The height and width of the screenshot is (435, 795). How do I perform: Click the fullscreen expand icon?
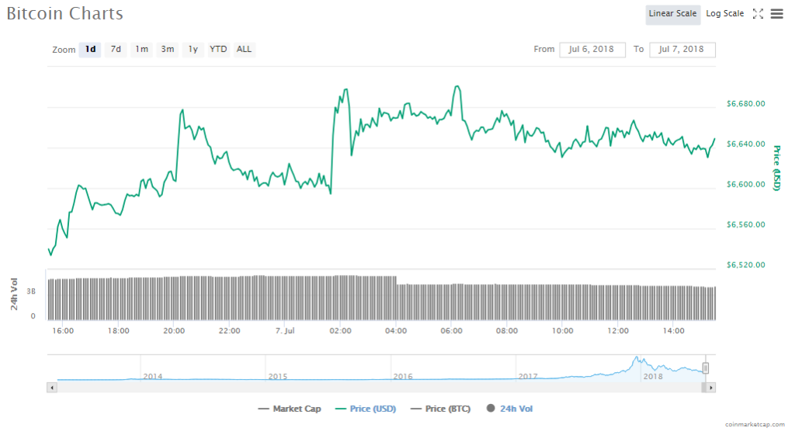click(x=759, y=14)
